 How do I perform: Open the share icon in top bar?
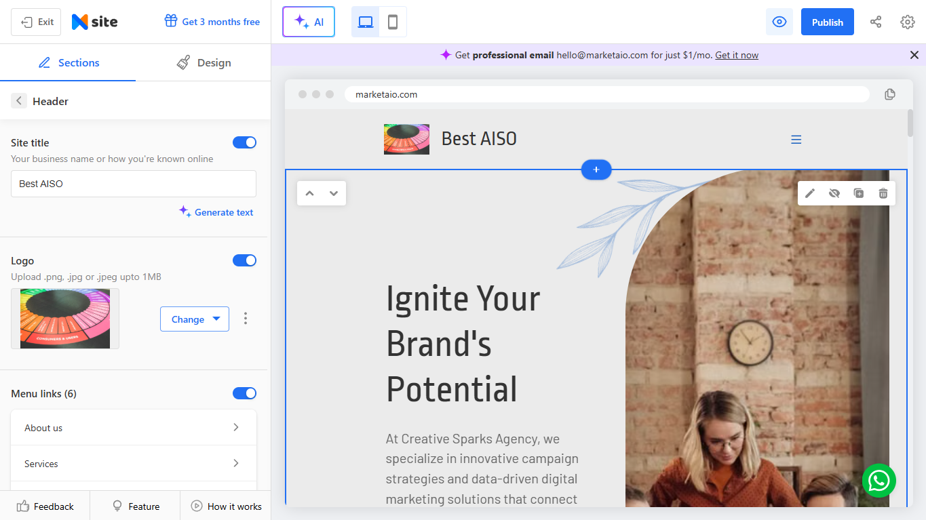876,22
